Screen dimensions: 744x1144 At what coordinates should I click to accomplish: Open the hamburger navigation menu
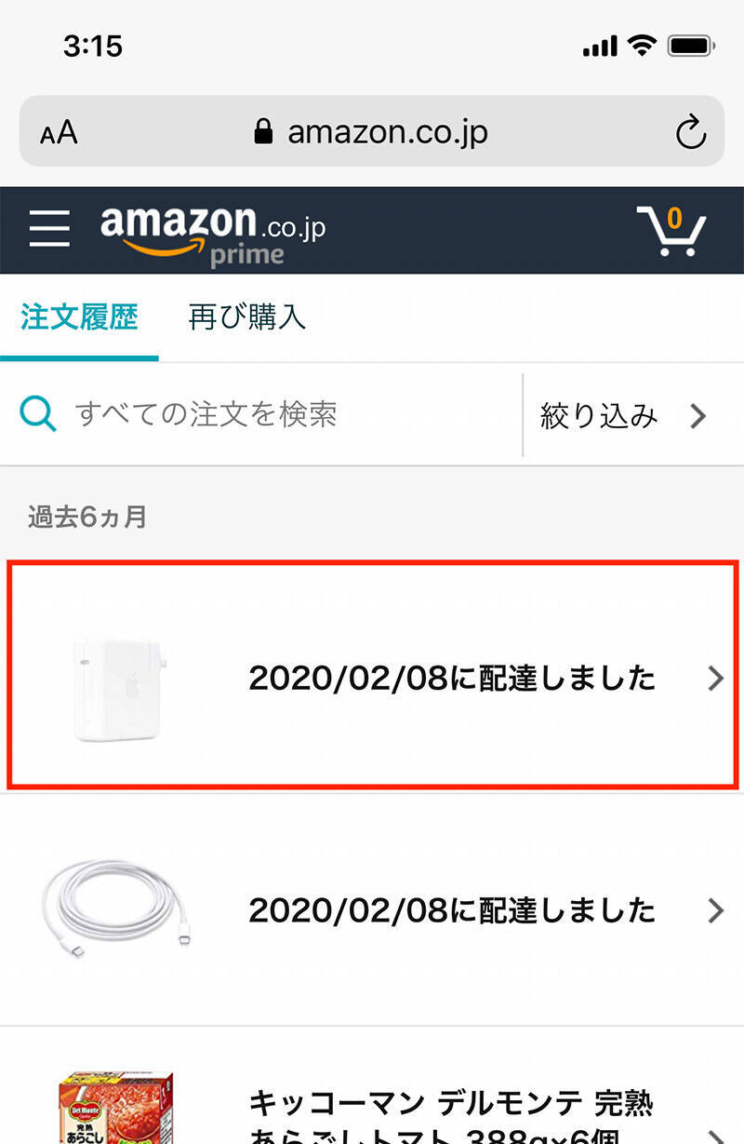tap(49, 228)
